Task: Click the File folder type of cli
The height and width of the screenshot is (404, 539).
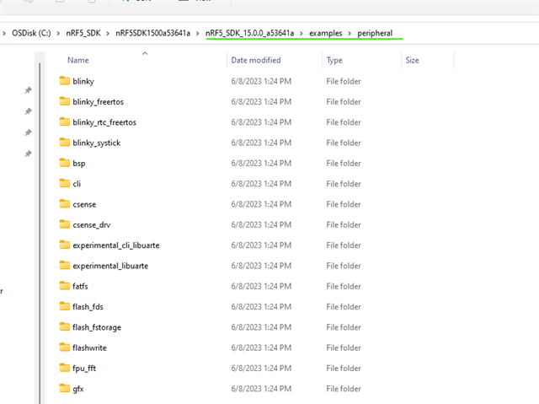Action: 344,183
